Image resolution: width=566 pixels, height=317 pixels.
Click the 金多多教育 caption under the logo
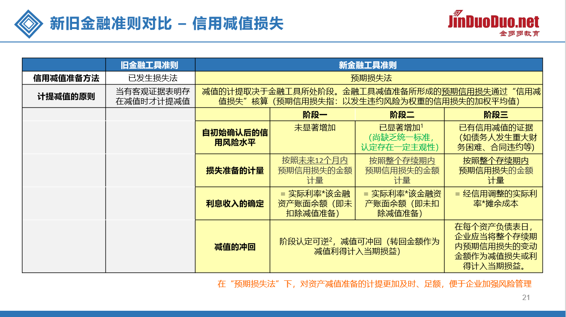[519, 33]
